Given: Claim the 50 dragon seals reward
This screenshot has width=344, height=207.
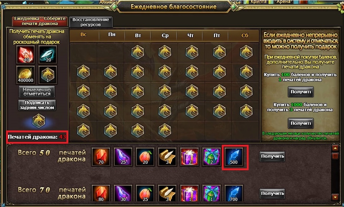Looking at the screenshot, I should coord(272,157).
